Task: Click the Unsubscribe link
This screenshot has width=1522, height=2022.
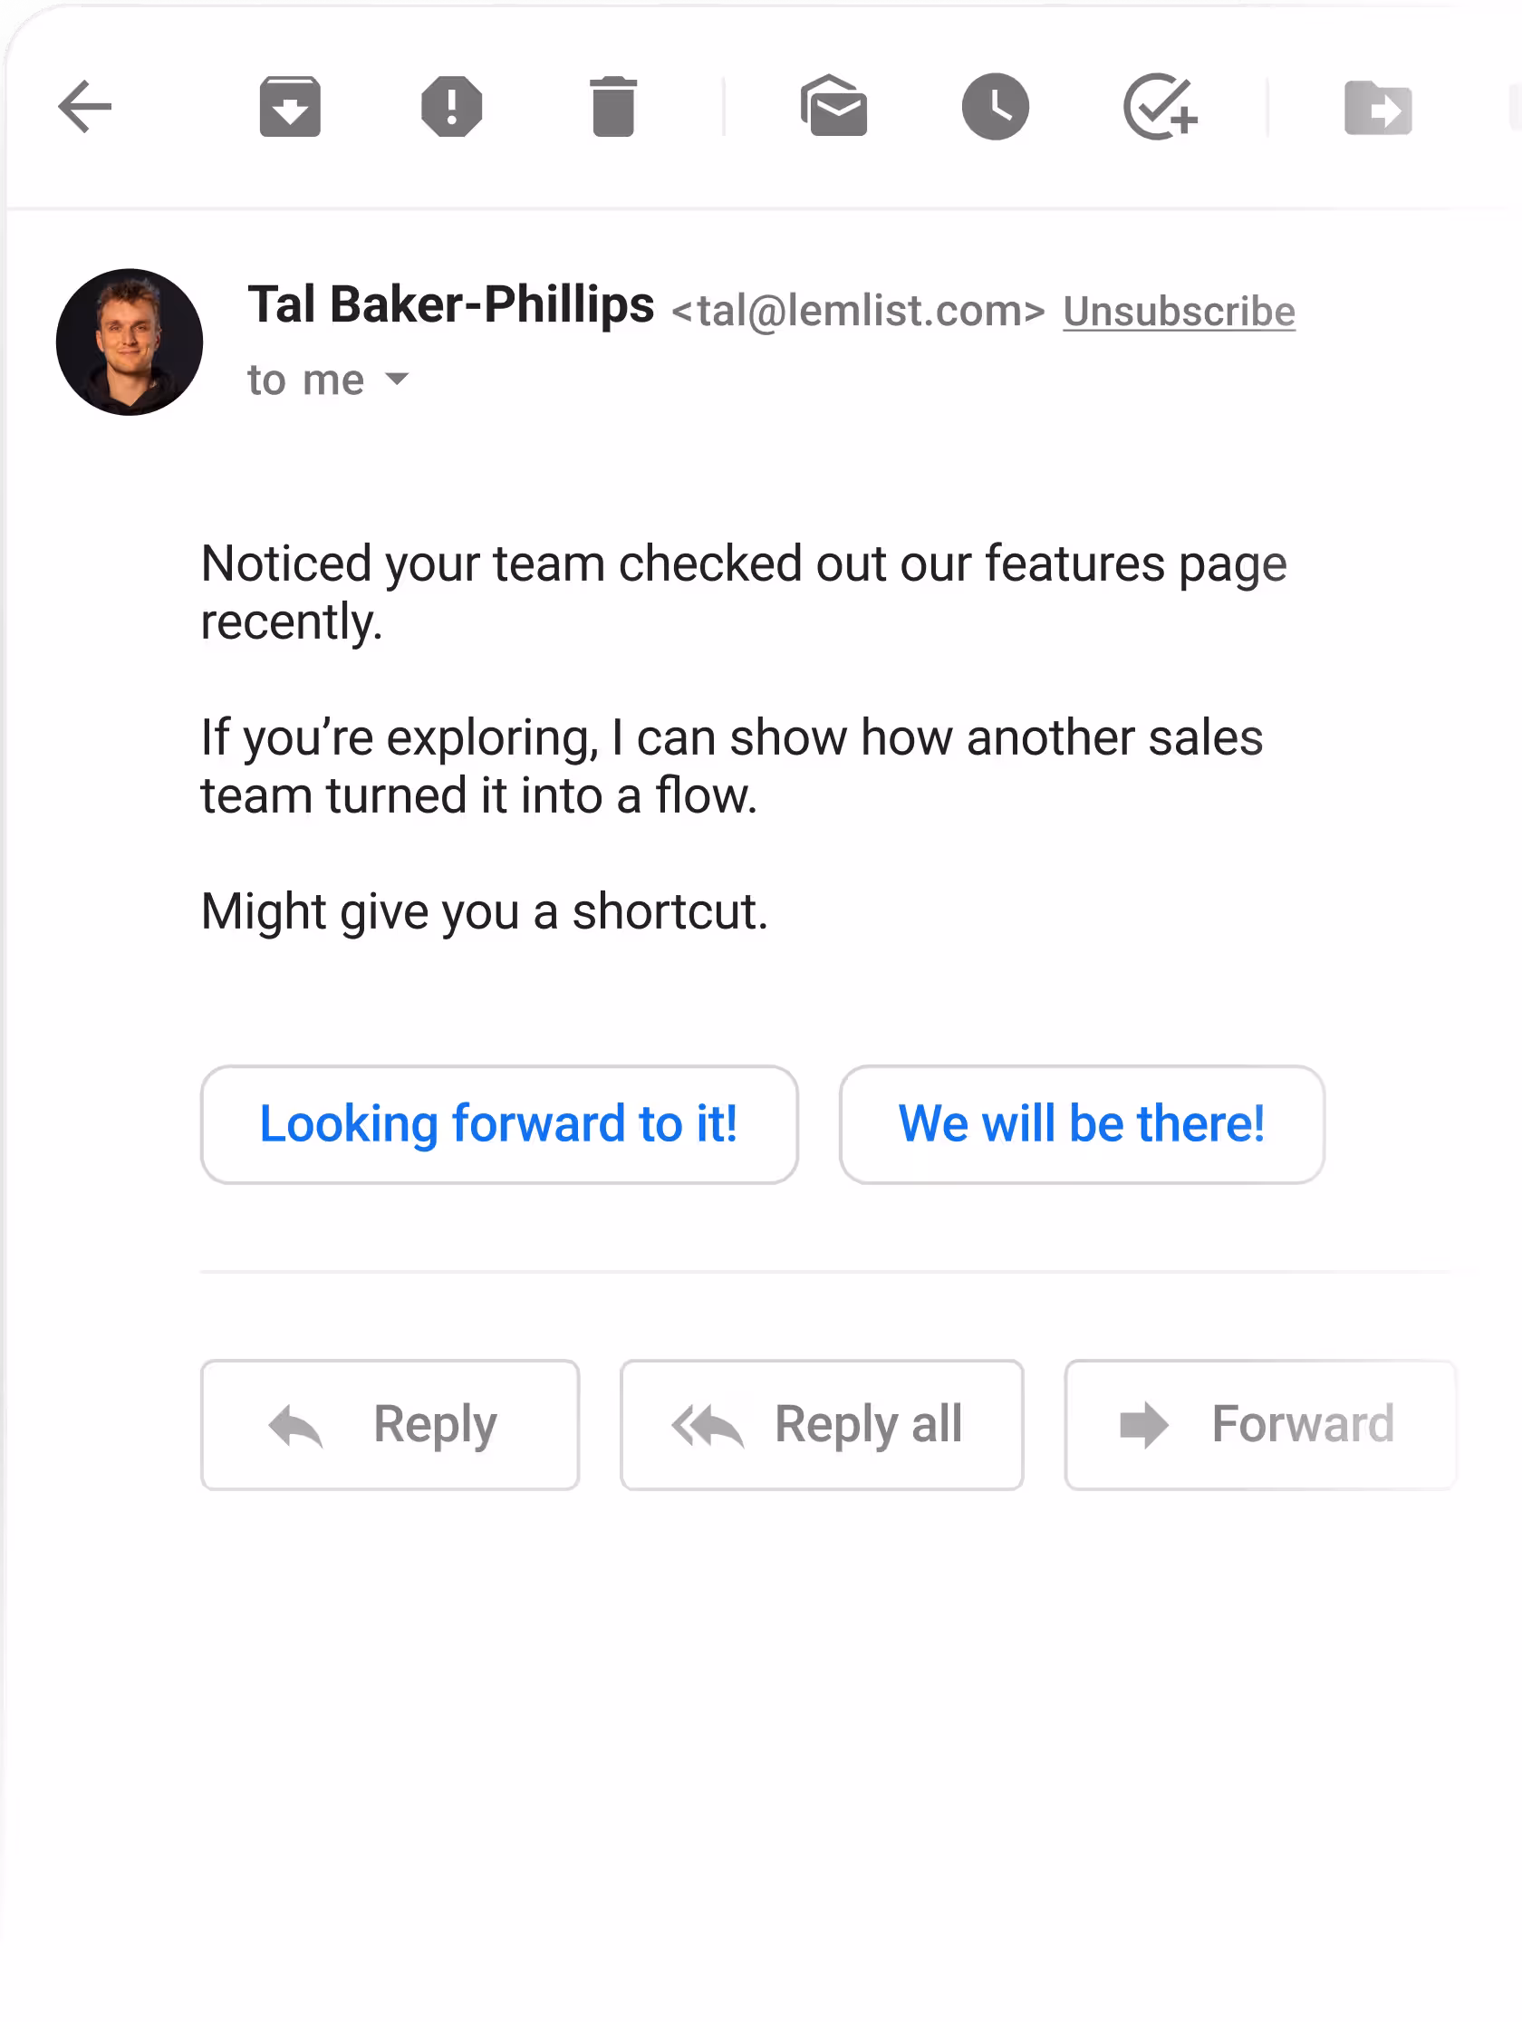Action: (1179, 312)
